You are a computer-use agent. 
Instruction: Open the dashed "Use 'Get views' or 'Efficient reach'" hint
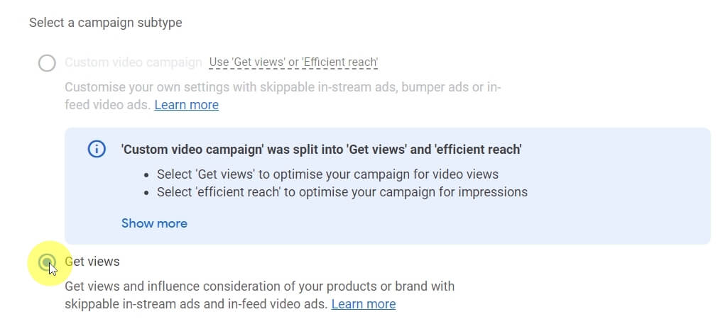pos(293,62)
